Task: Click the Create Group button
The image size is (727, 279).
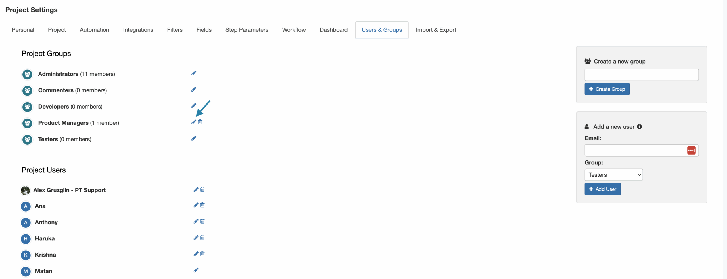Action: tap(607, 89)
